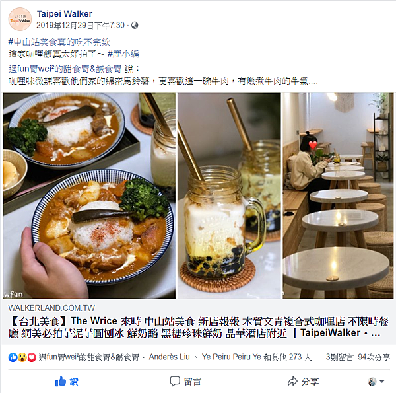View the curry rice photo thumbnail

pyautogui.click(x=89, y=196)
